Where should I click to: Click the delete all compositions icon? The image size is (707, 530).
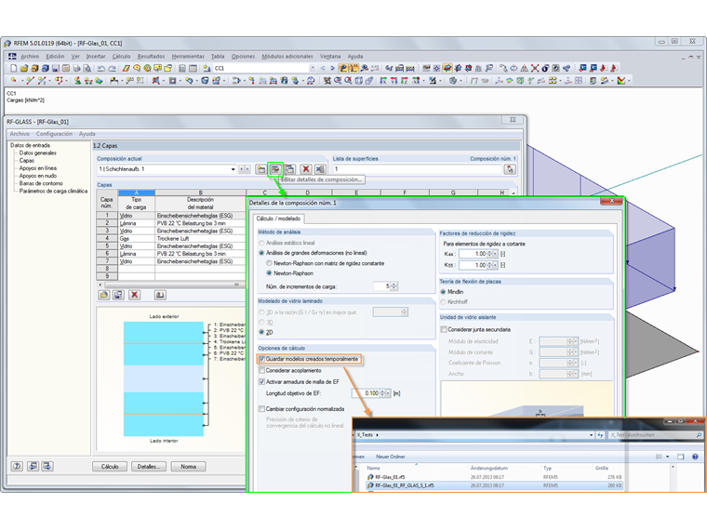coord(320,169)
